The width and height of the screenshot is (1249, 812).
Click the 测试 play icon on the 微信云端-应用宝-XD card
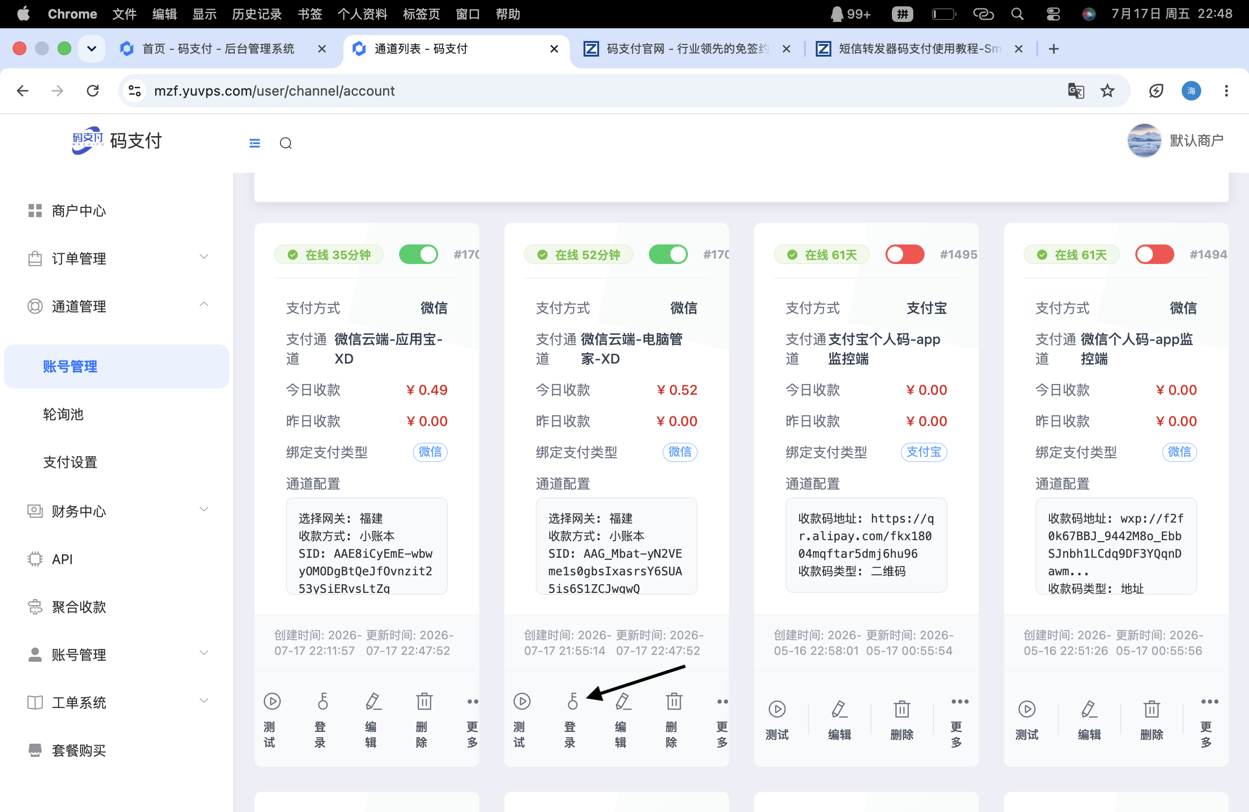[272, 701]
